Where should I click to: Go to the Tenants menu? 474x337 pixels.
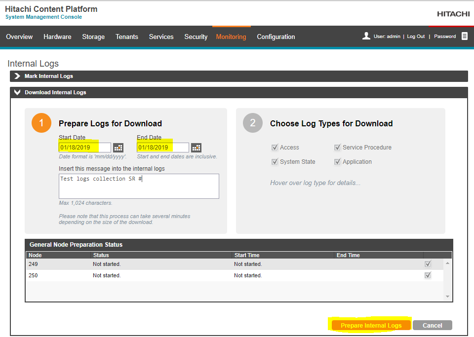(126, 37)
